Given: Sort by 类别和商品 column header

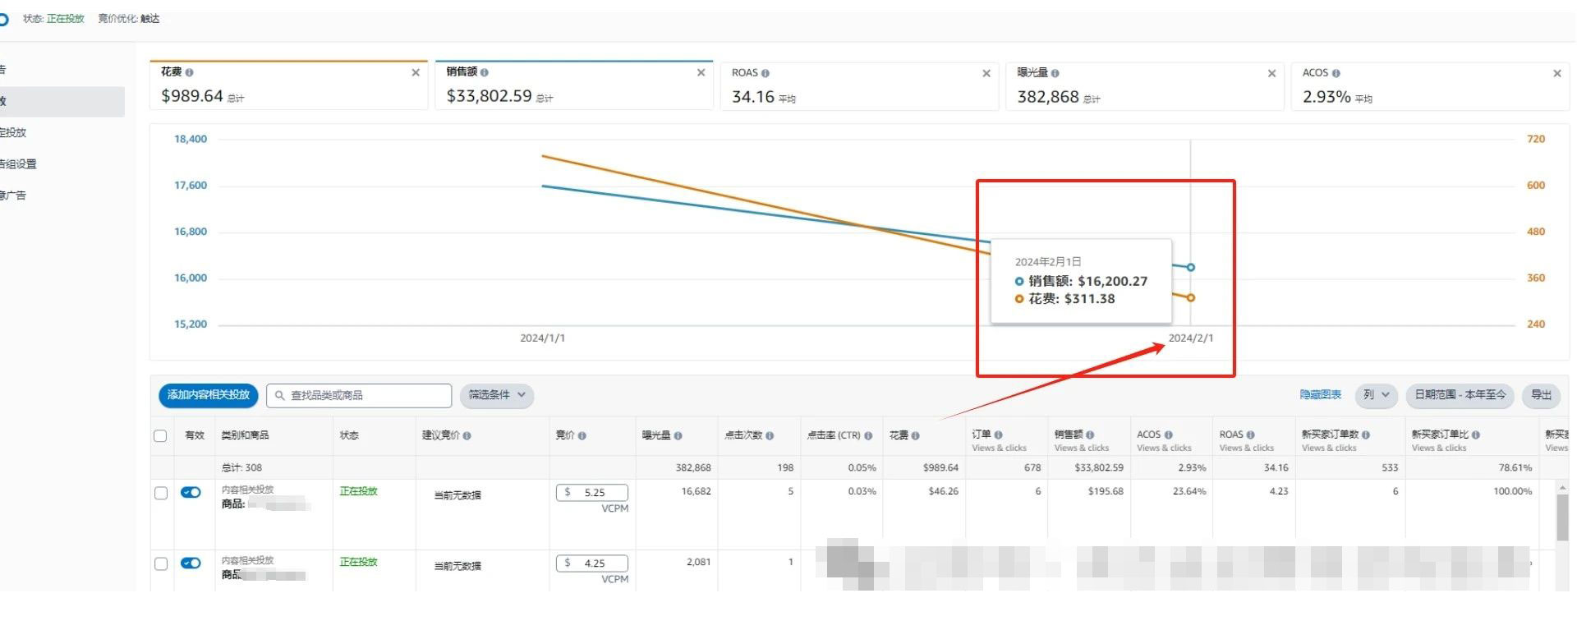Looking at the screenshot, I should tap(245, 435).
